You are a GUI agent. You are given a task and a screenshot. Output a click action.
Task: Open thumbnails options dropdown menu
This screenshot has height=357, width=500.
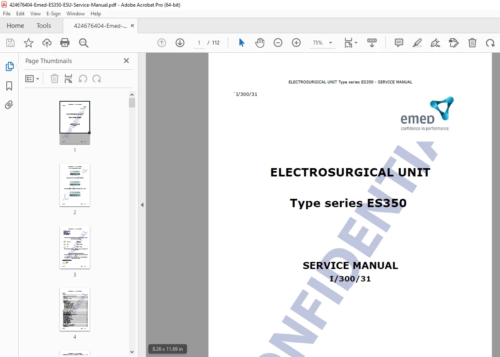(x=32, y=78)
